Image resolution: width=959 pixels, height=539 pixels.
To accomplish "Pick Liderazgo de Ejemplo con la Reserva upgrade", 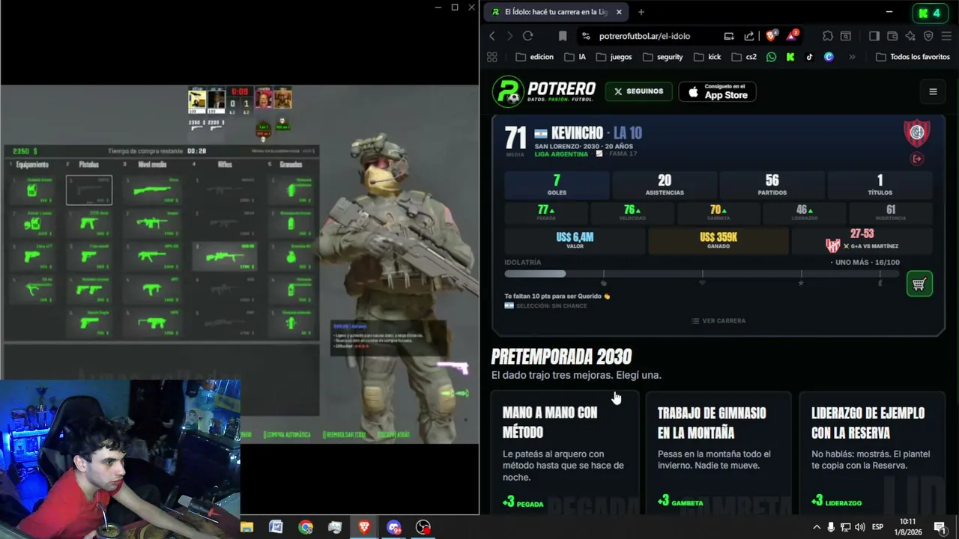I will tap(872, 452).
